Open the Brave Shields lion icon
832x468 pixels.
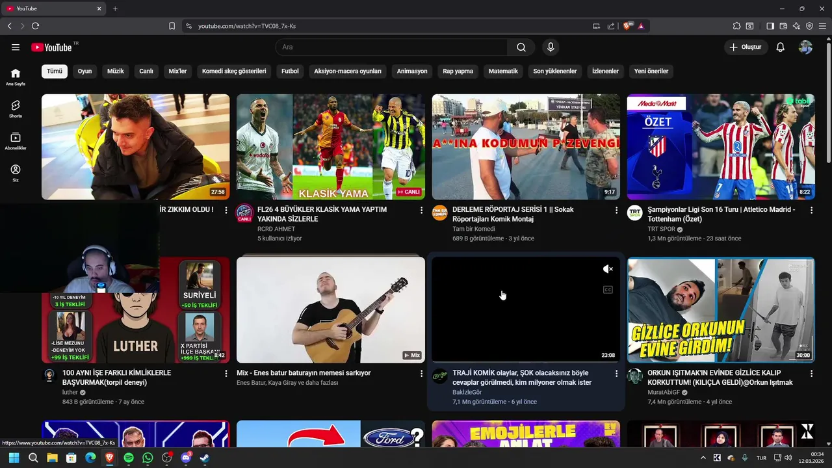627,26
